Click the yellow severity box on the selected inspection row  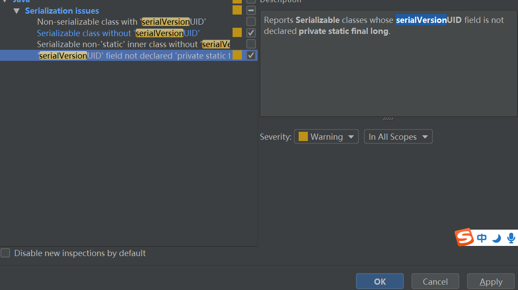pos(237,55)
